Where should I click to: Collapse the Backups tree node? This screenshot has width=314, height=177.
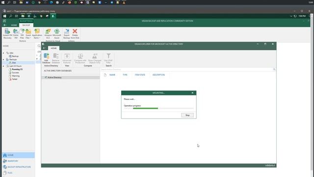point(3,59)
